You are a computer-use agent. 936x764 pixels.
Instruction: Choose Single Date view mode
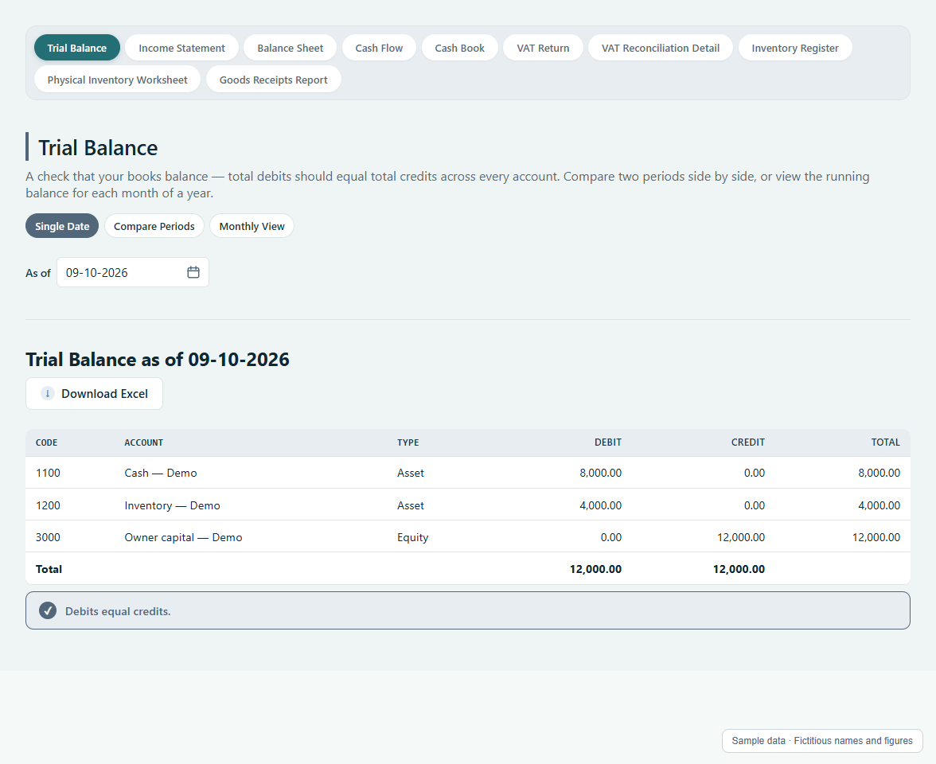(62, 226)
